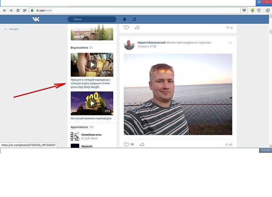Reload the page with the refresh icon
This screenshot has height=197, width=272.
18,11
